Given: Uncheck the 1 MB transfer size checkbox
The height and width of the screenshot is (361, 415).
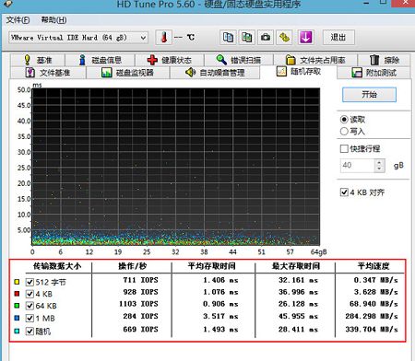Looking at the screenshot, I should tap(30, 319).
